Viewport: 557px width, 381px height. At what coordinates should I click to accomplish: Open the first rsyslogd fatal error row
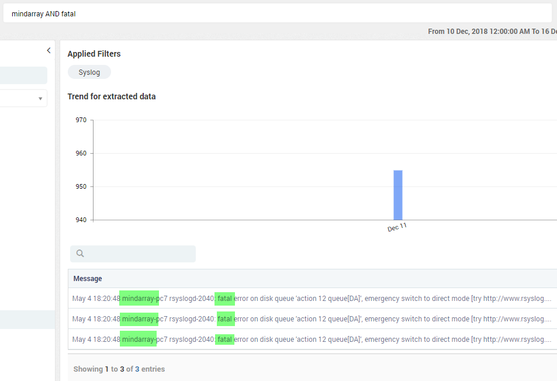tap(312, 298)
